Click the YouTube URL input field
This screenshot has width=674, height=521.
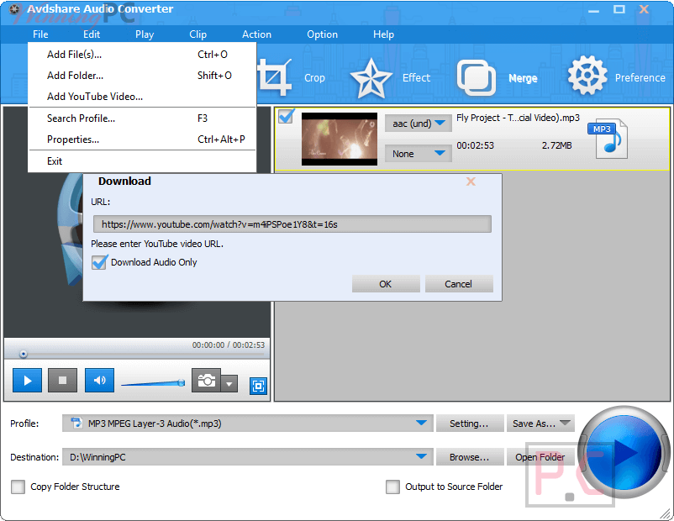(292, 224)
